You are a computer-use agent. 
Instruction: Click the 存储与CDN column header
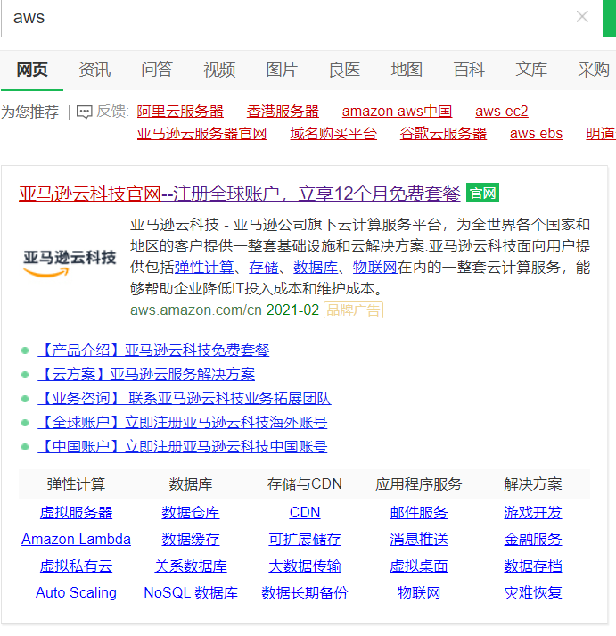[x=305, y=483]
